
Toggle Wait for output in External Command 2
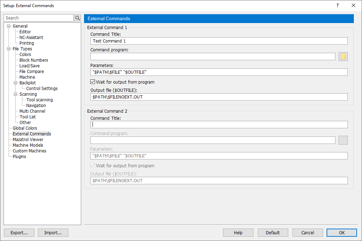(x=93, y=165)
